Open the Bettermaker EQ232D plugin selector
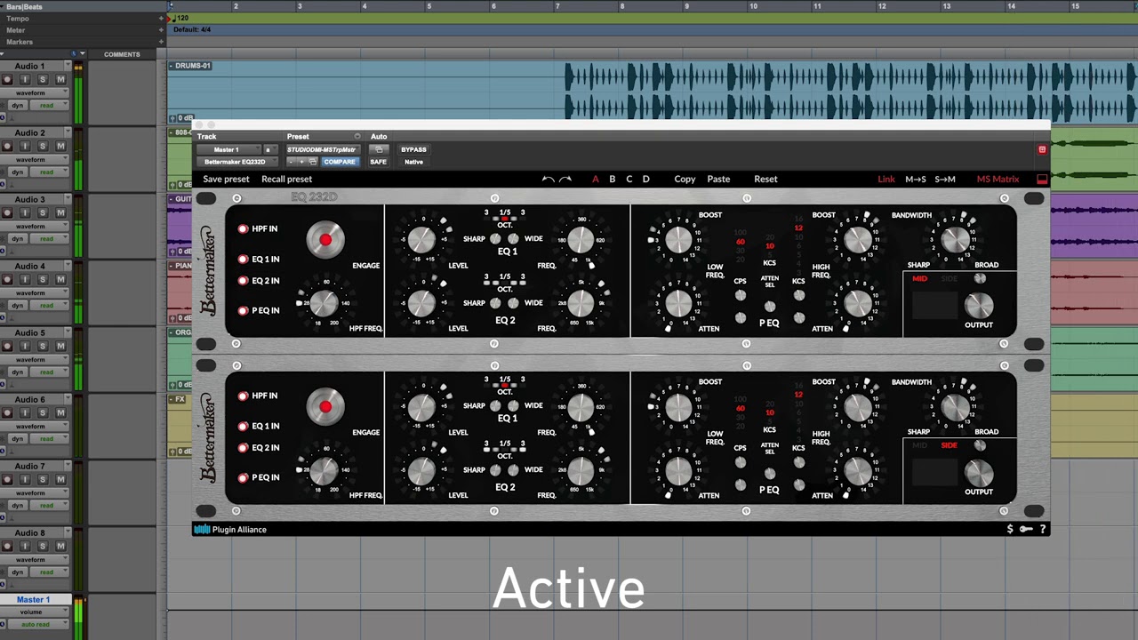 coord(236,162)
